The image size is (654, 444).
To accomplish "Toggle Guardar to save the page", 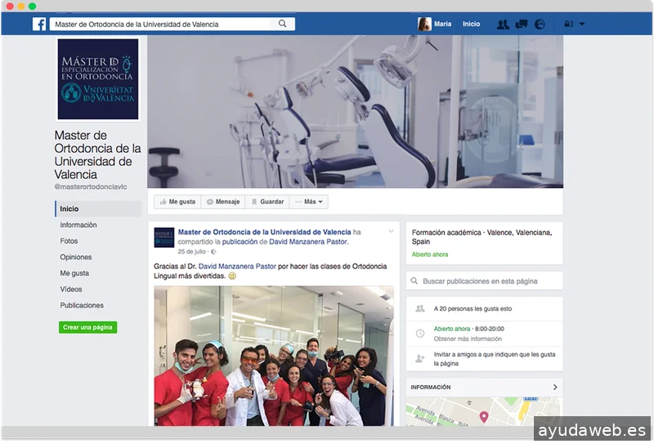I will click(x=267, y=202).
